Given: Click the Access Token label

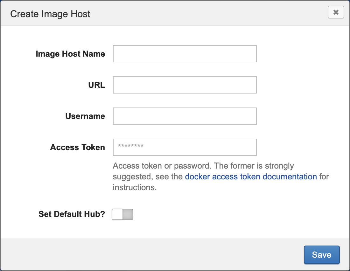Looking at the screenshot, I should [x=77, y=147].
